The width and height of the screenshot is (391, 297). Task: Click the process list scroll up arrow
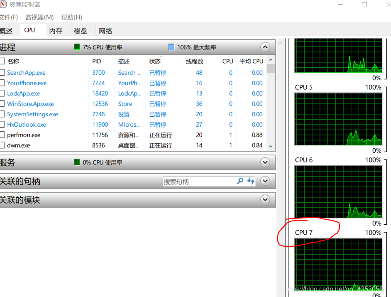271,60
